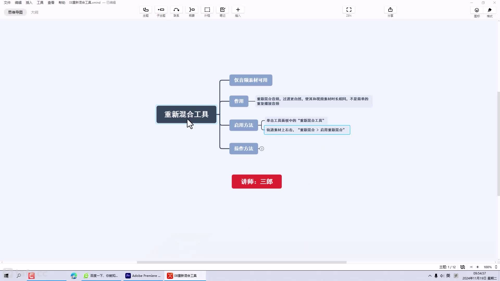This screenshot has height=281, width=500.
Task: Open the 查看 menu
Action: (51, 3)
